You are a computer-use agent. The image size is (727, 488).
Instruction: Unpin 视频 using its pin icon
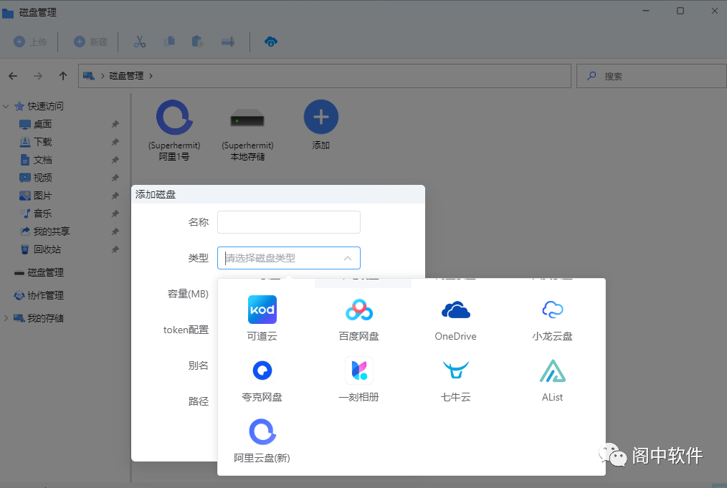(x=115, y=178)
